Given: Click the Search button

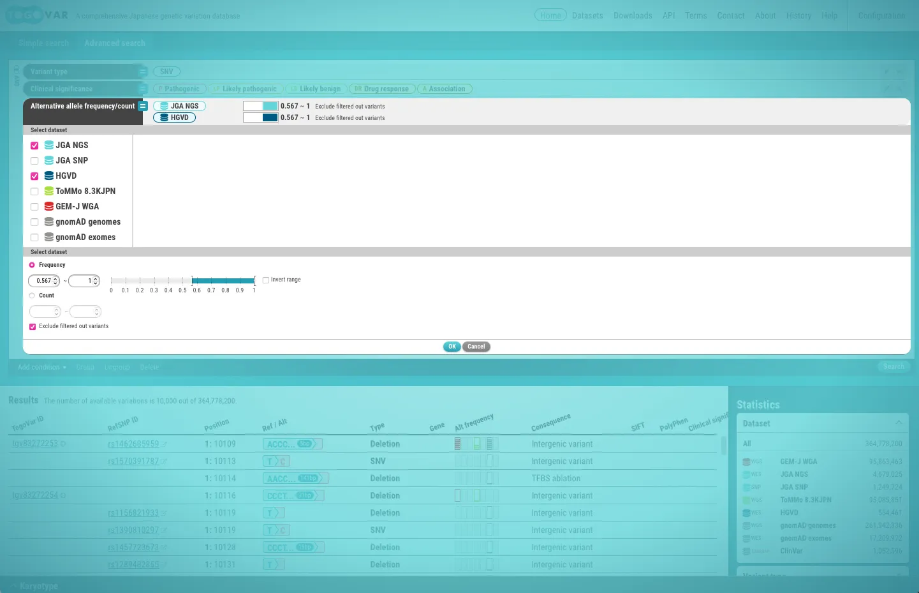Looking at the screenshot, I should click(x=893, y=366).
